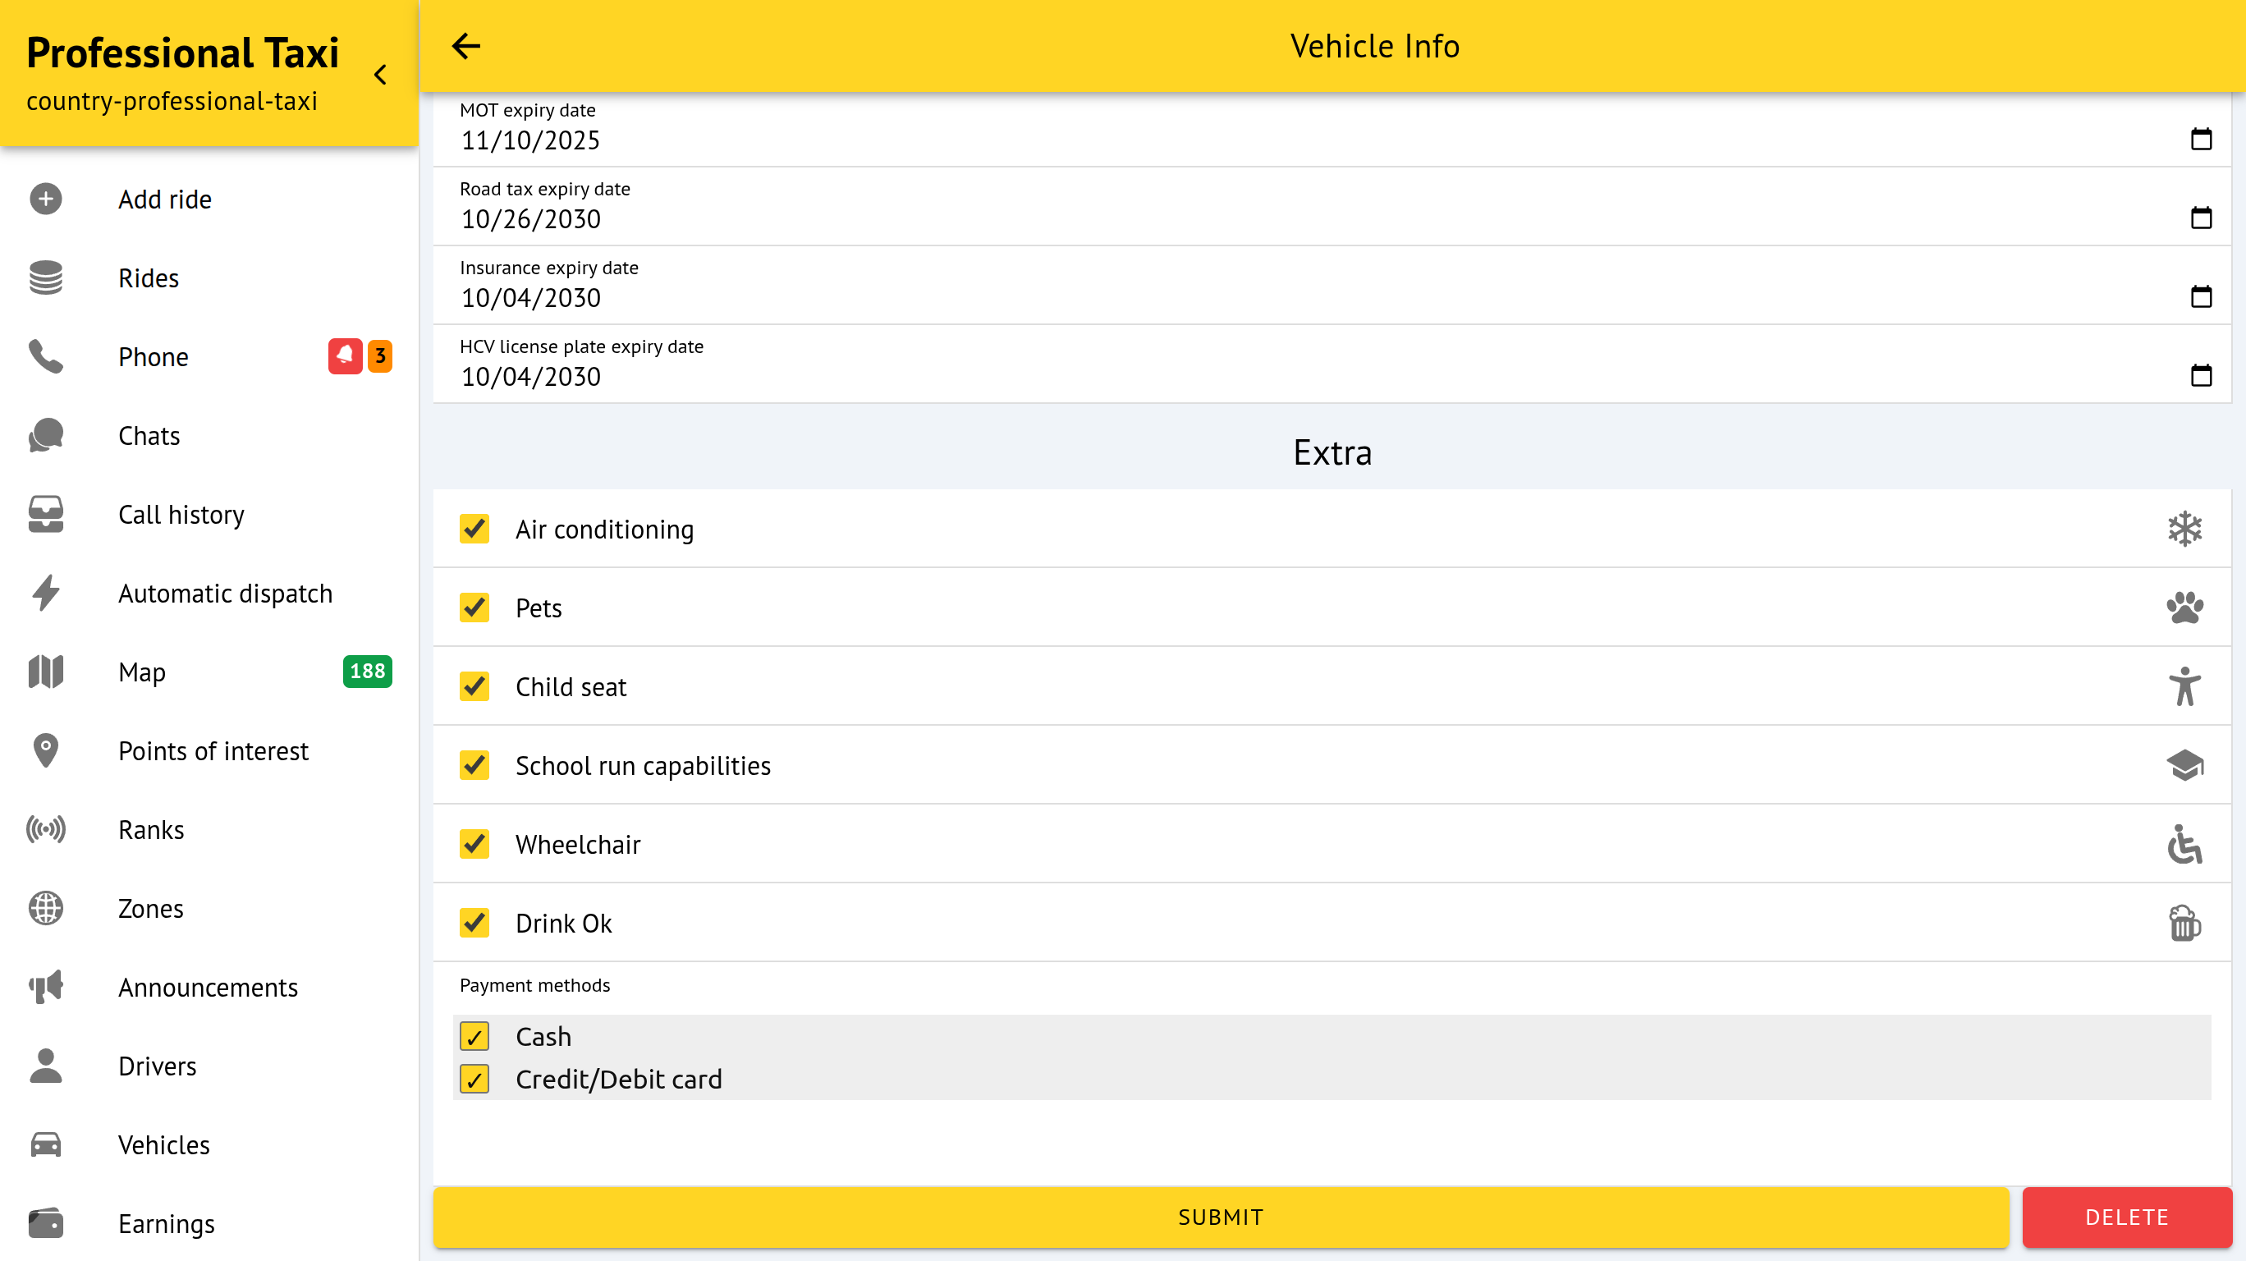Image resolution: width=2246 pixels, height=1261 pixels.
Task: Go to Points of interest
Action: coord(213,751)
